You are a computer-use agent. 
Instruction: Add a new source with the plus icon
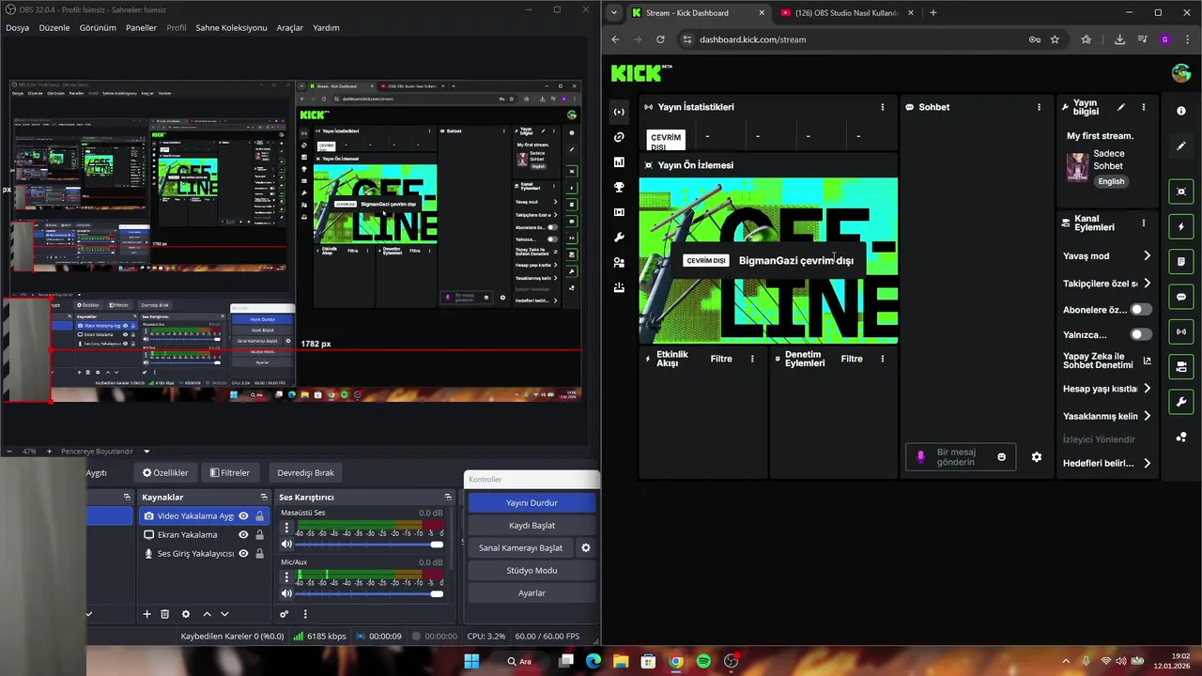pyautogui.click(x=146, y=614)
